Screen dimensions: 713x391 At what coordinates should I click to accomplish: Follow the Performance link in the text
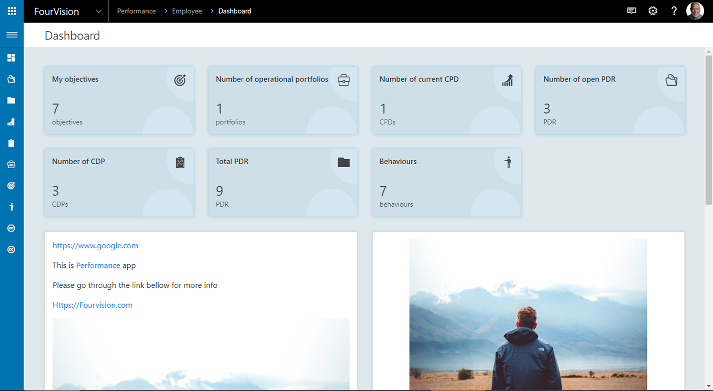point(98,265)
